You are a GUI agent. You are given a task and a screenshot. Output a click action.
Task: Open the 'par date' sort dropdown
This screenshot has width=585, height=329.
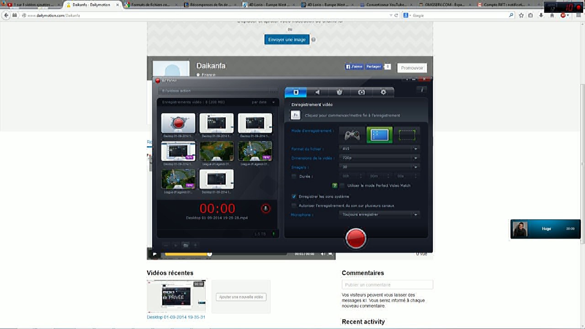click(264, 102)
